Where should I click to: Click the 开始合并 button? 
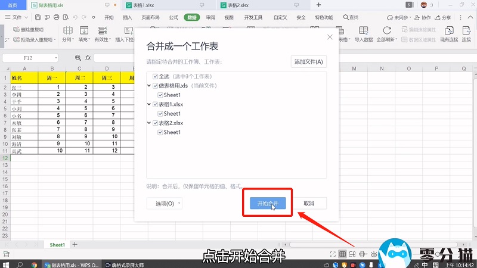point(267,204)
